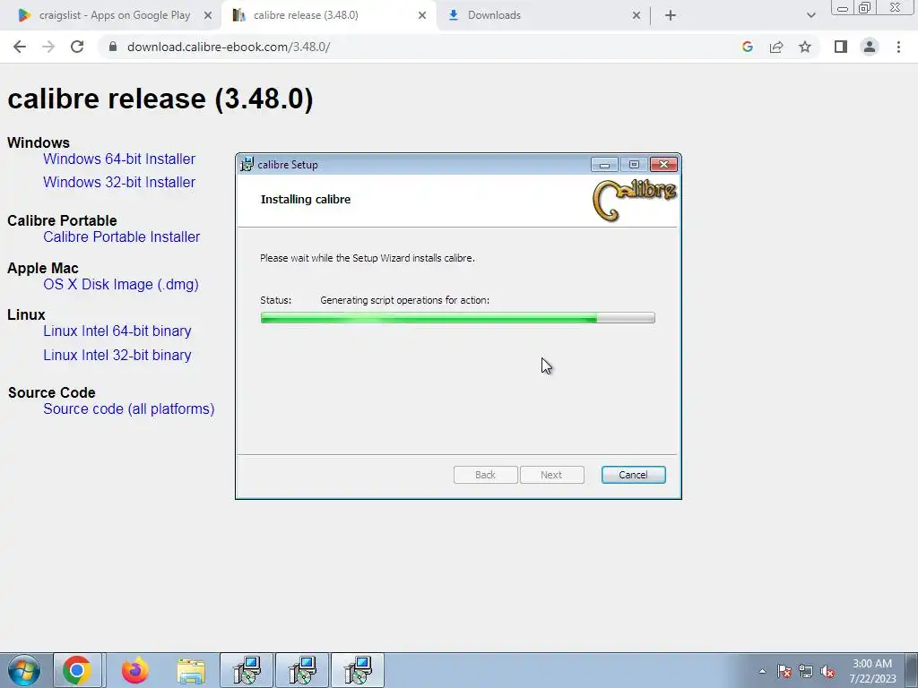918x688 pixels.
Task: Download the Windows 32-bit Installer
Action: 119,182
